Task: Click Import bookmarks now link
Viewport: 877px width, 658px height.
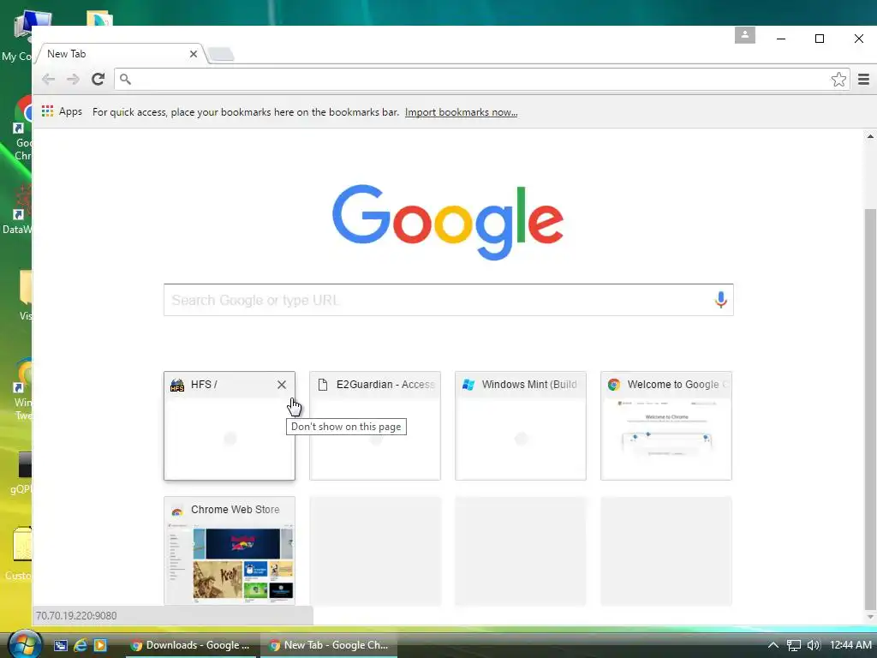Action: pyautogui.click(x=461, y=112)
